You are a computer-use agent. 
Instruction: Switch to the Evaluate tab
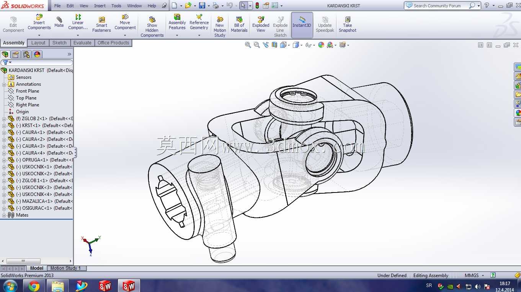coord(82,43)
